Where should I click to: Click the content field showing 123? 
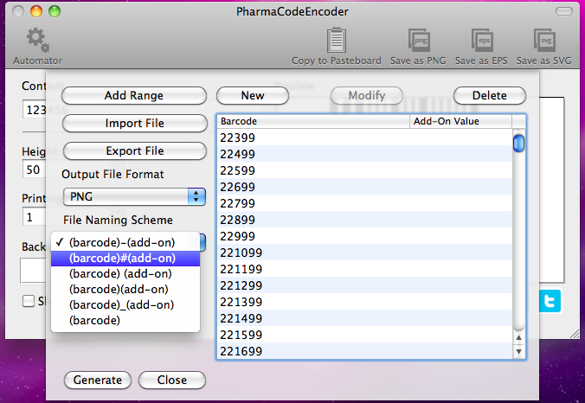[x=35, y=110]
